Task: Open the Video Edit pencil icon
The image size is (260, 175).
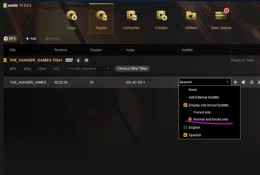Action: pos(251,82)
